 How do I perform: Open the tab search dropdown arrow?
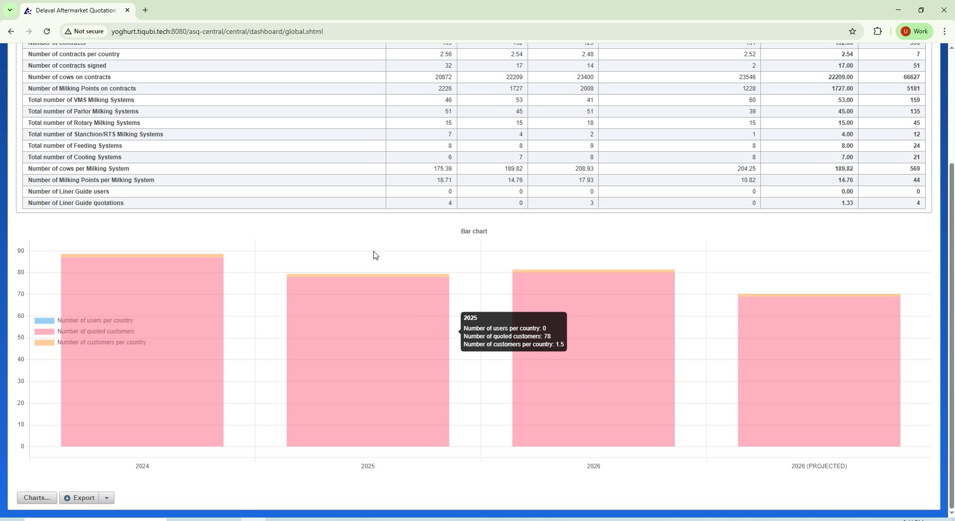(9, 10)
